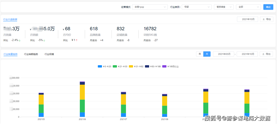This screenshot has width=277, height=124.
Task: Click the navy segment of the 202106 bar
Action: [x=82, y=83]
